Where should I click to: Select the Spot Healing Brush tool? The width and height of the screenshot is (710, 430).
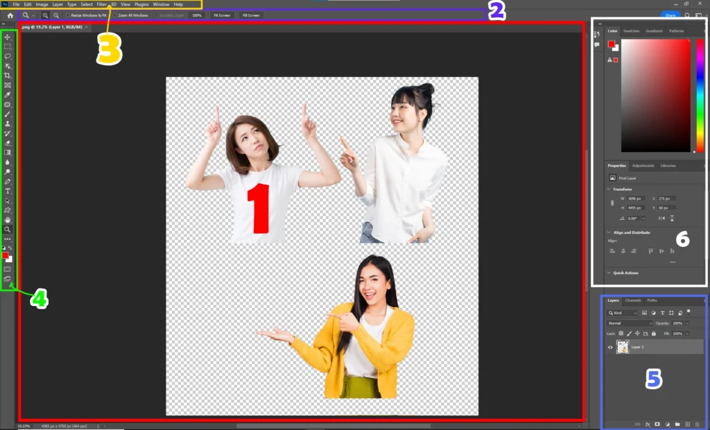(x=7, y=104)
